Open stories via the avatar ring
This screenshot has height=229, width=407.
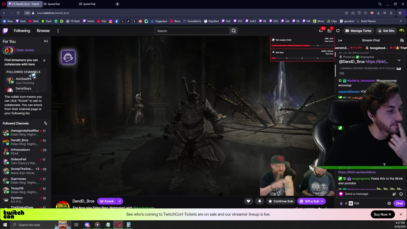8,50
